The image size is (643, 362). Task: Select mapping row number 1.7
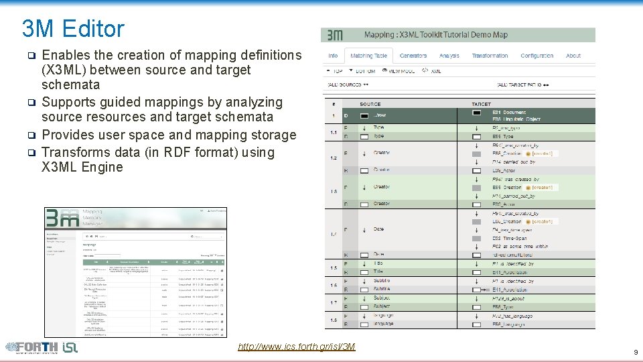click(334, 303)
